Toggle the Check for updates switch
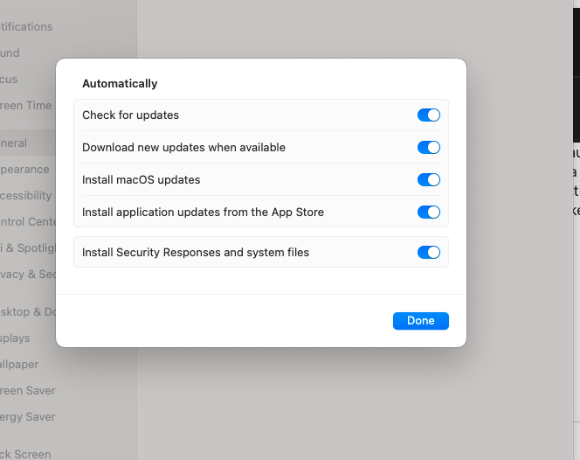The height and width of the screenshot is (460, 580). point(428,115)
